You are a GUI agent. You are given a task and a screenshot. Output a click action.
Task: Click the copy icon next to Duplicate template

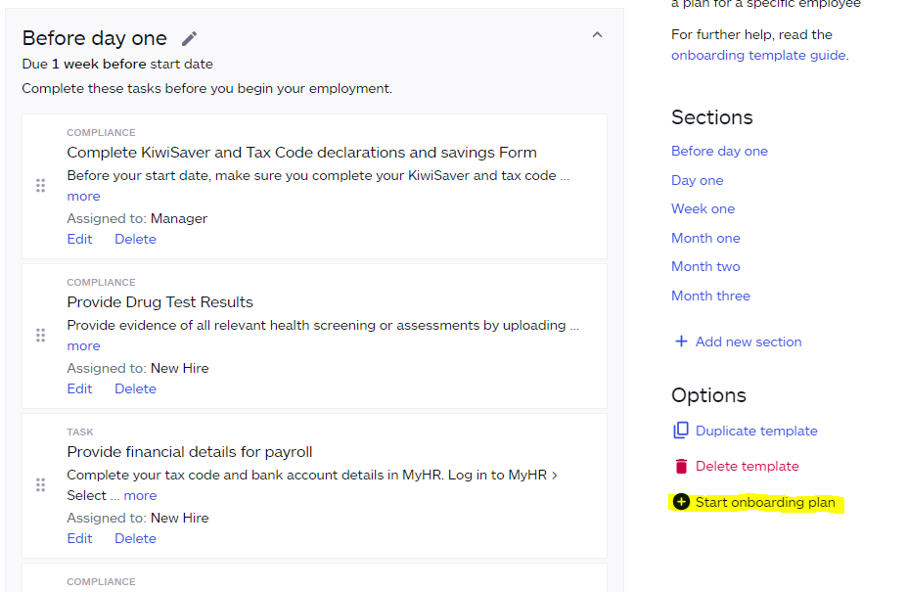pos(680,430)
